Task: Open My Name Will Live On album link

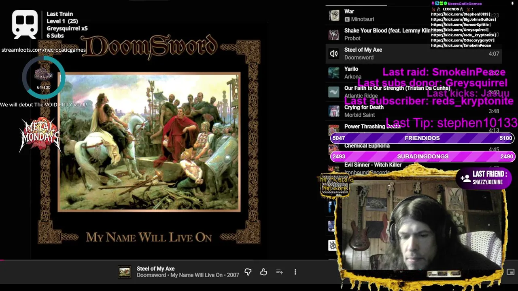Action: 196,275
